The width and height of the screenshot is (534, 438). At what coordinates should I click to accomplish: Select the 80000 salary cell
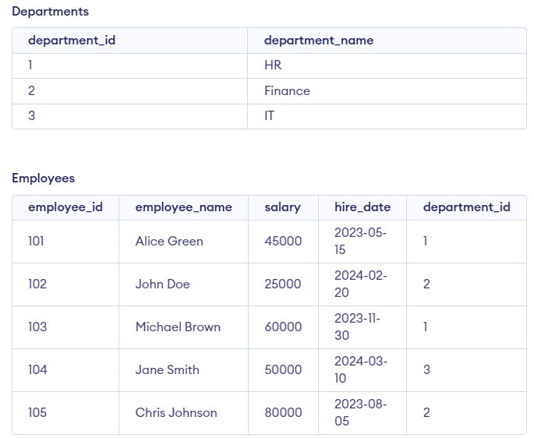point(283,413)
